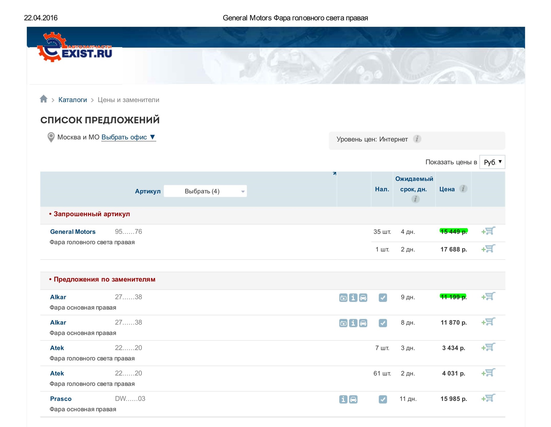View car applicability icon for Alkar 11 870 р.
Screen dimensions: 551x427
click(x=363, y=323)
